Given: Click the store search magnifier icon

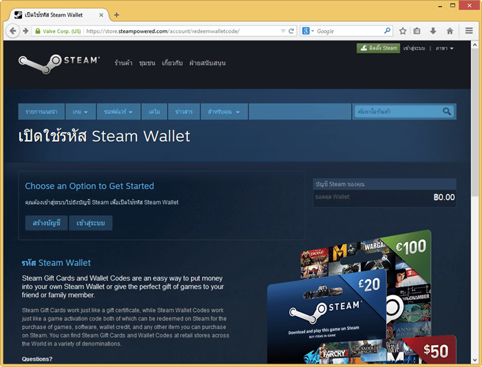Looking at the screenshot, I should [x=447, y=111].
